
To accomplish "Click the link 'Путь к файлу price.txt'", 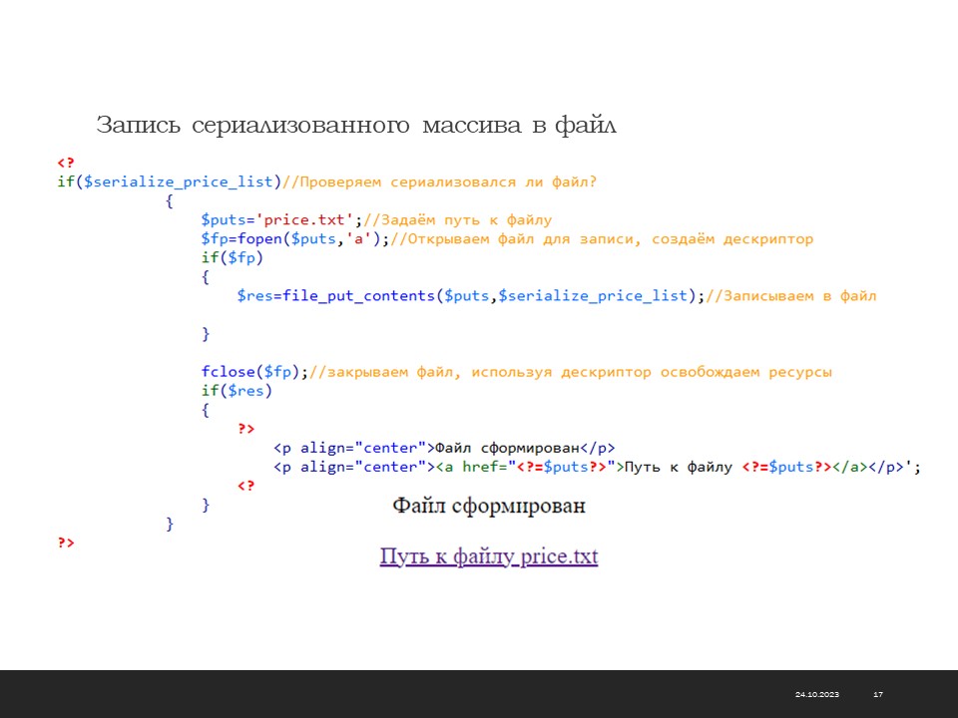I will point(488,556).
